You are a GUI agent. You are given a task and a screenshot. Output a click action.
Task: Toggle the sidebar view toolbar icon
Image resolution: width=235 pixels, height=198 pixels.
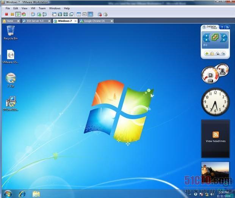click(54, 14)
